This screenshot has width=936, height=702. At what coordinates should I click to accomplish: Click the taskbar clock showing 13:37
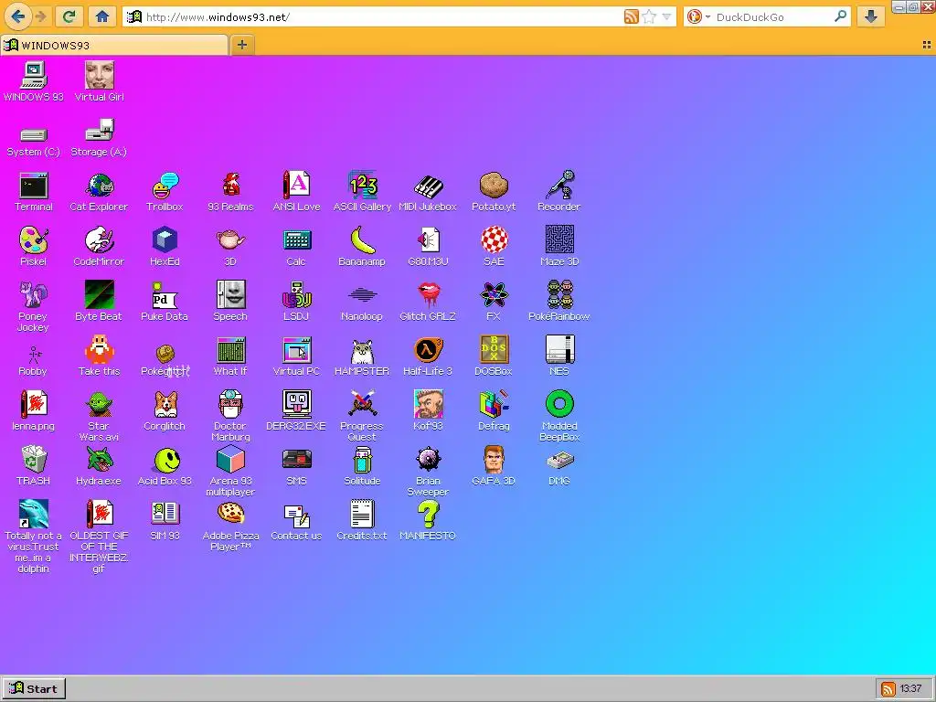point(910,689)
